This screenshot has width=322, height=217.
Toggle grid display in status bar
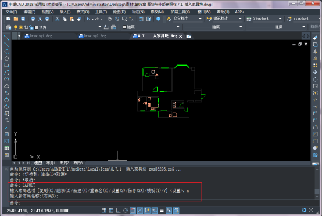pos(111,211)
